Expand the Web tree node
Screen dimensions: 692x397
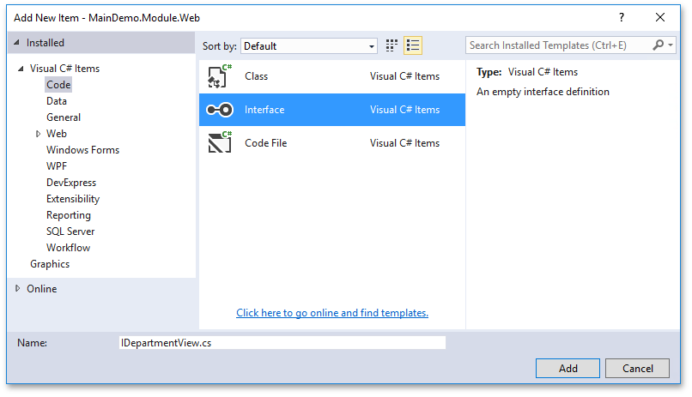pos(39,134)
